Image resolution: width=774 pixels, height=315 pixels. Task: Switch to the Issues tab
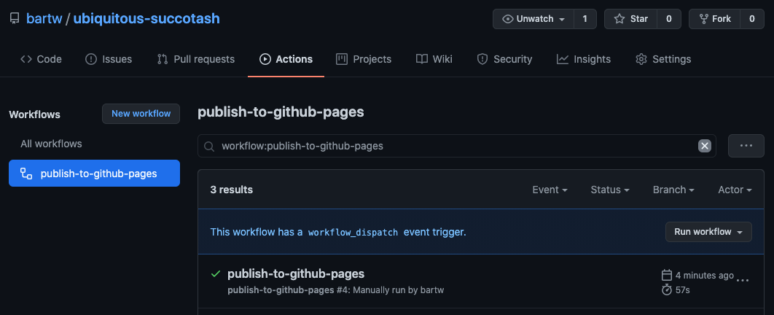click(x=109, y=59)
